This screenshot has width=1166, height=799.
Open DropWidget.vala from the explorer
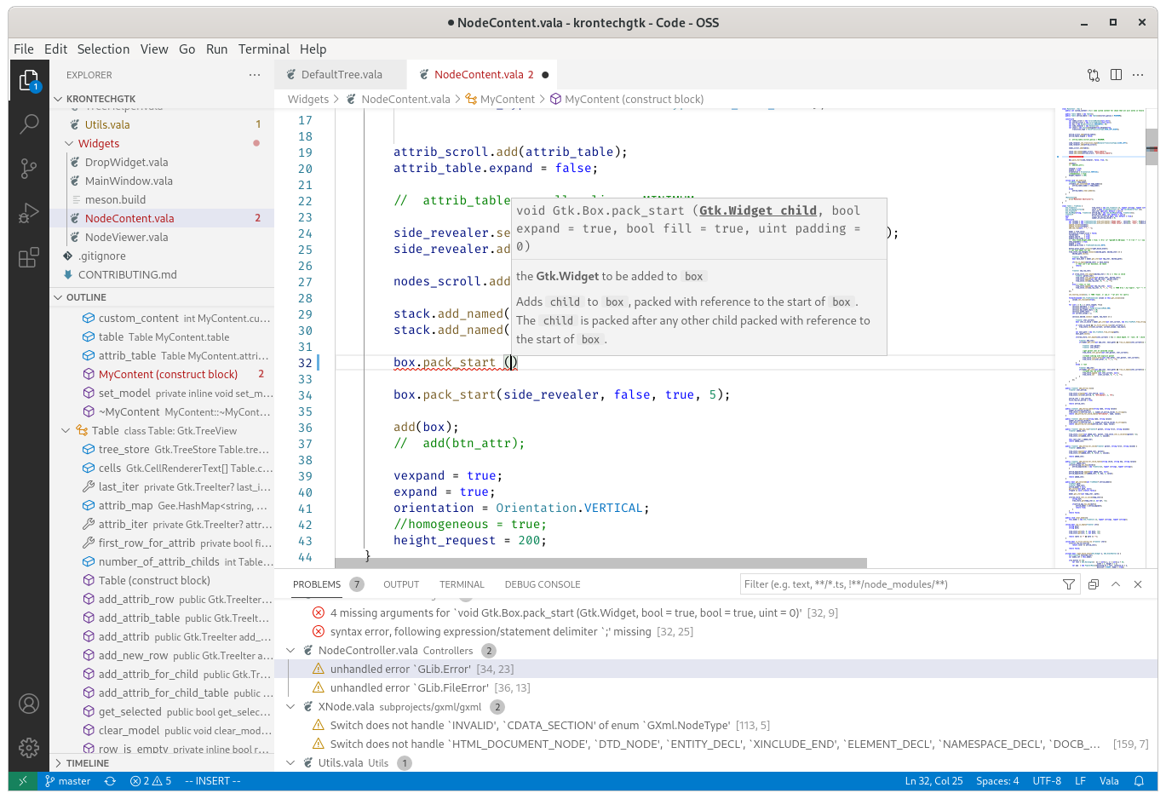(162, 163)
